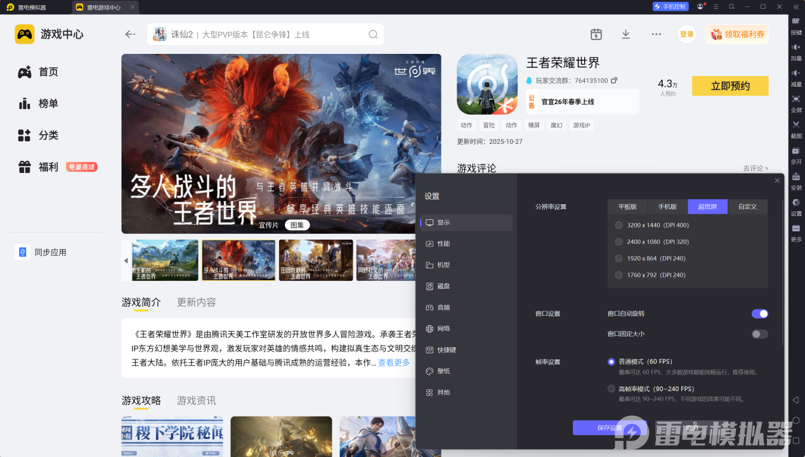The image size is (805, 457).
Task: Choose the 2400 x 1080 resolution option
Action: (x=618, y=241)
